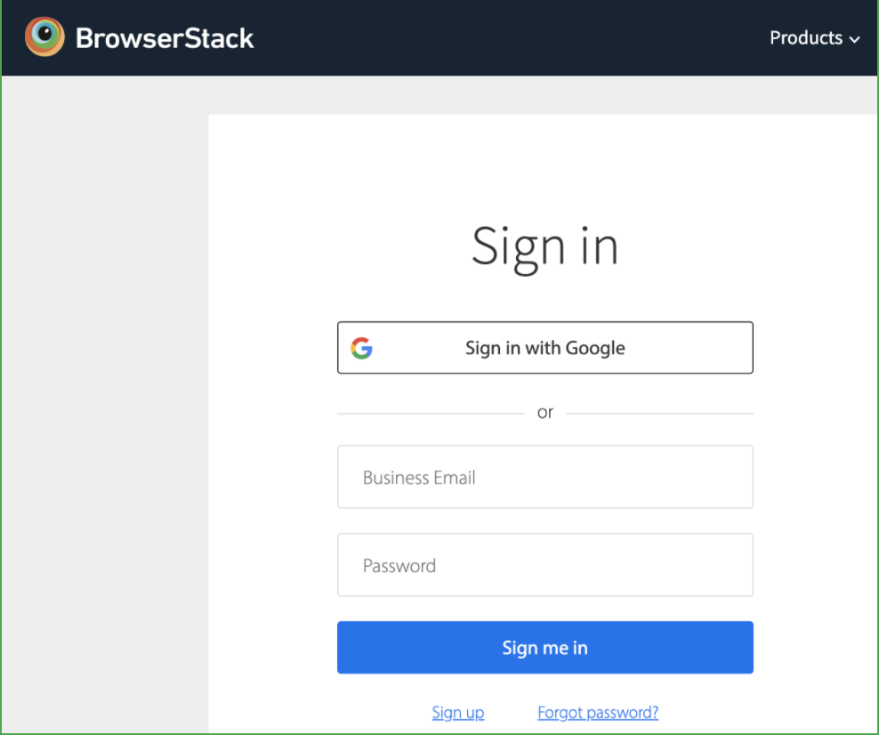Click the Sign in page heading
The image size is (879, 735).
pos(544,247)
